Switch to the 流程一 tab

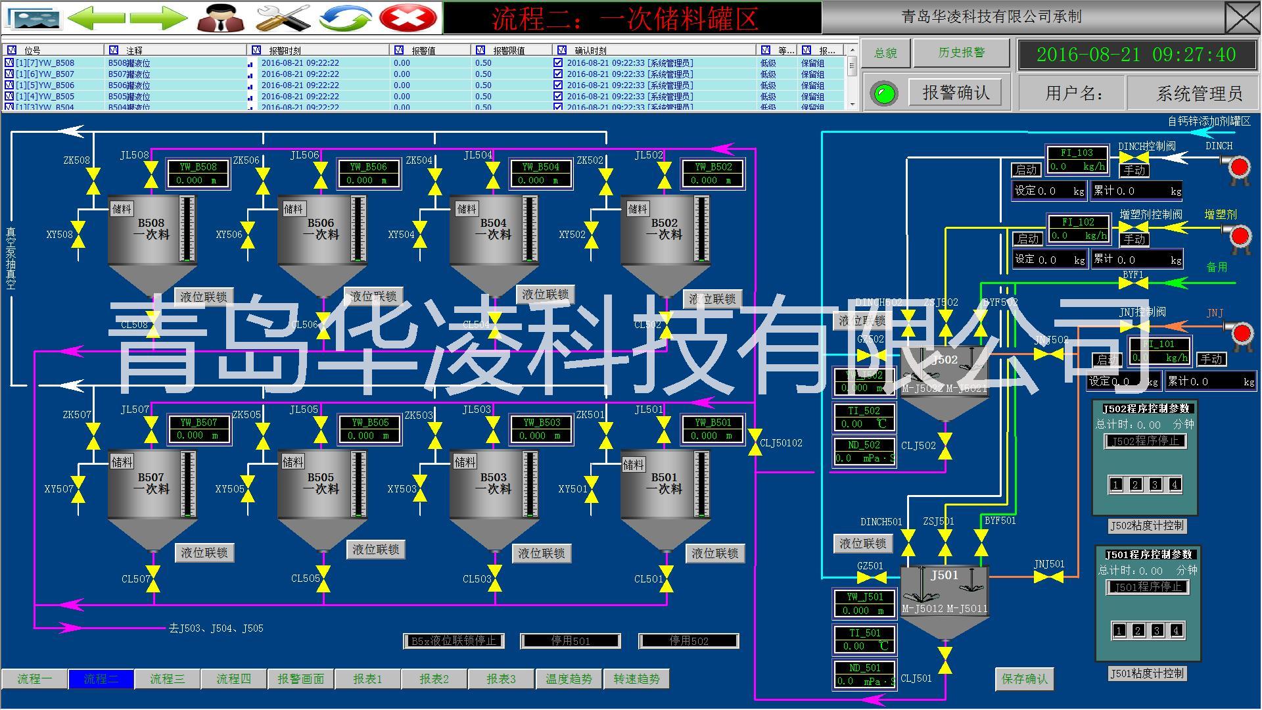(x=34, y=679)
